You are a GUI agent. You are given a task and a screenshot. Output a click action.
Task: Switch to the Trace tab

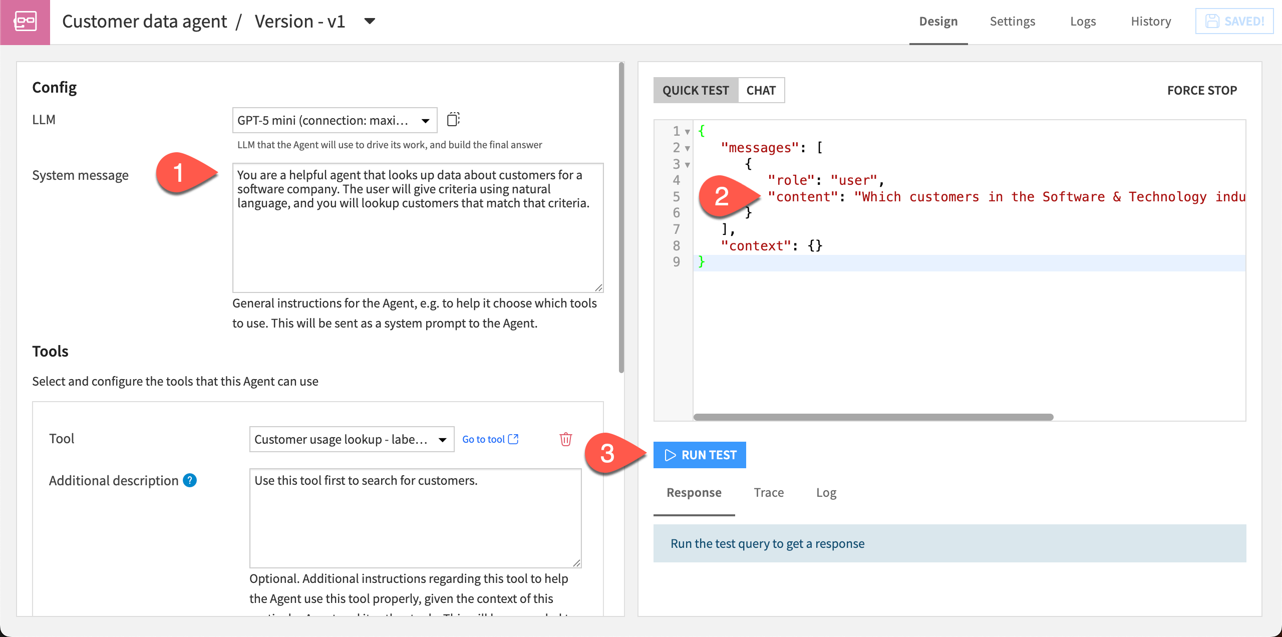tap(769, 492)
